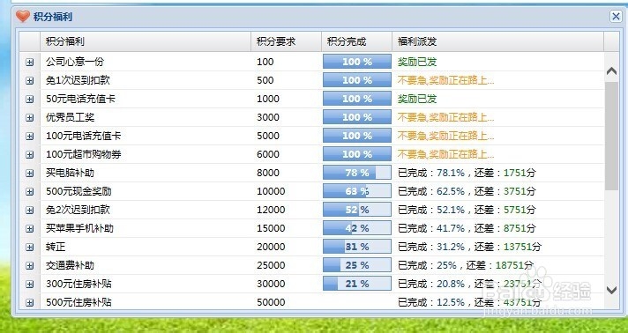Screen dimensions: 628x333
Task: Expand the 免2次迟到扣款 row
Action: coord(30,211)
